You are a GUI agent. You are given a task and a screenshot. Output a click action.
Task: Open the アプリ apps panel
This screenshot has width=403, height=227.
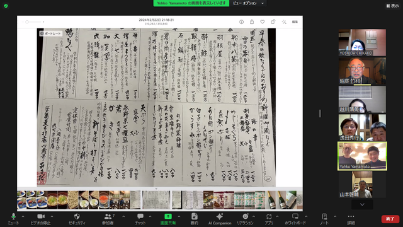[x=269, y=219]
